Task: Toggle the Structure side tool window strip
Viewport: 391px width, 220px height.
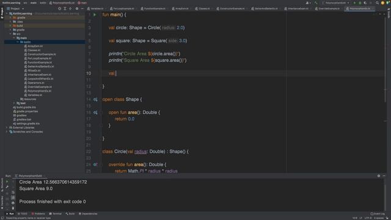Action: click(2, 185)
